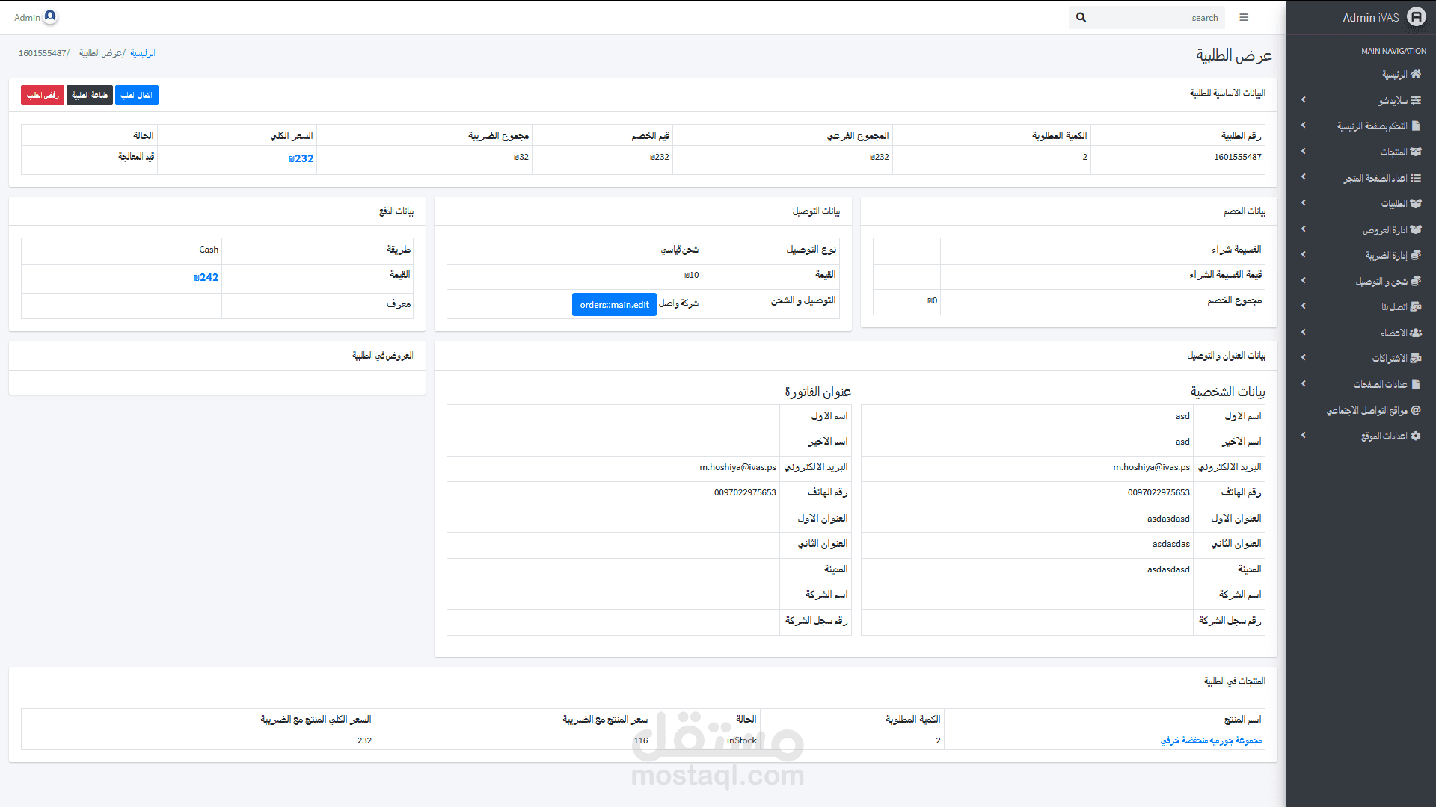
Task: Click the slideshow sliders icon in sidebar
Action: point(1415,100)
